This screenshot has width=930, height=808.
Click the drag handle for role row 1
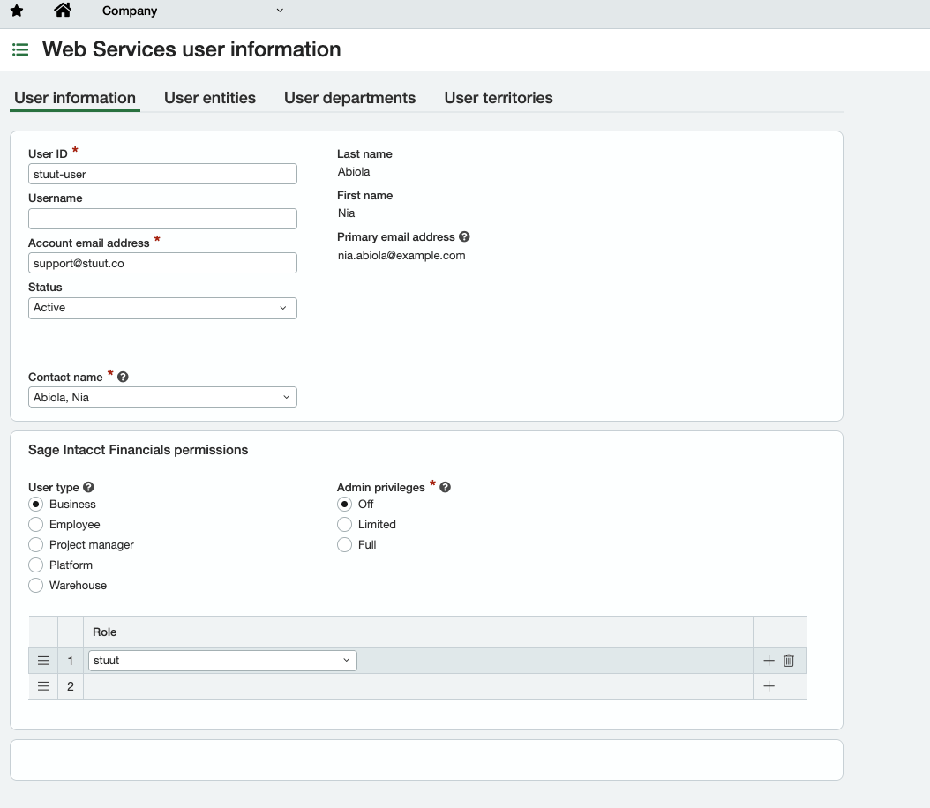tap(43, 661)
